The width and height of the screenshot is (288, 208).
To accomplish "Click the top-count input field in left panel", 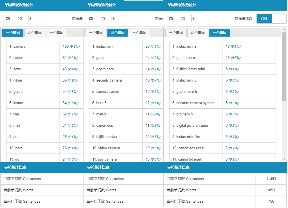I will click(20, 19).
